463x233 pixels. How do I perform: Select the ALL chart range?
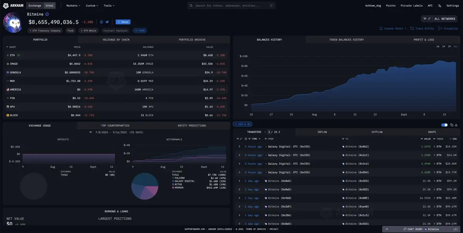(456, 47)
